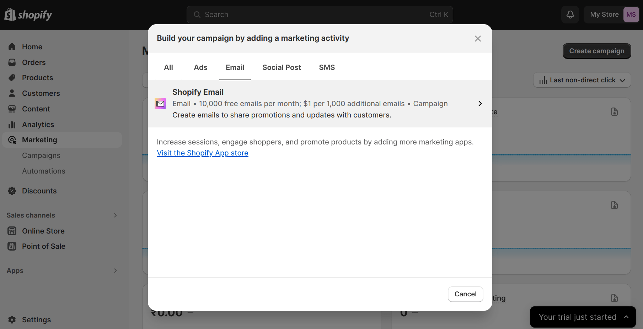Image resolution: width=643 pixels, height=329 pixels.
Task: Click inside the Search field
Action: click(x=319, y=14)
